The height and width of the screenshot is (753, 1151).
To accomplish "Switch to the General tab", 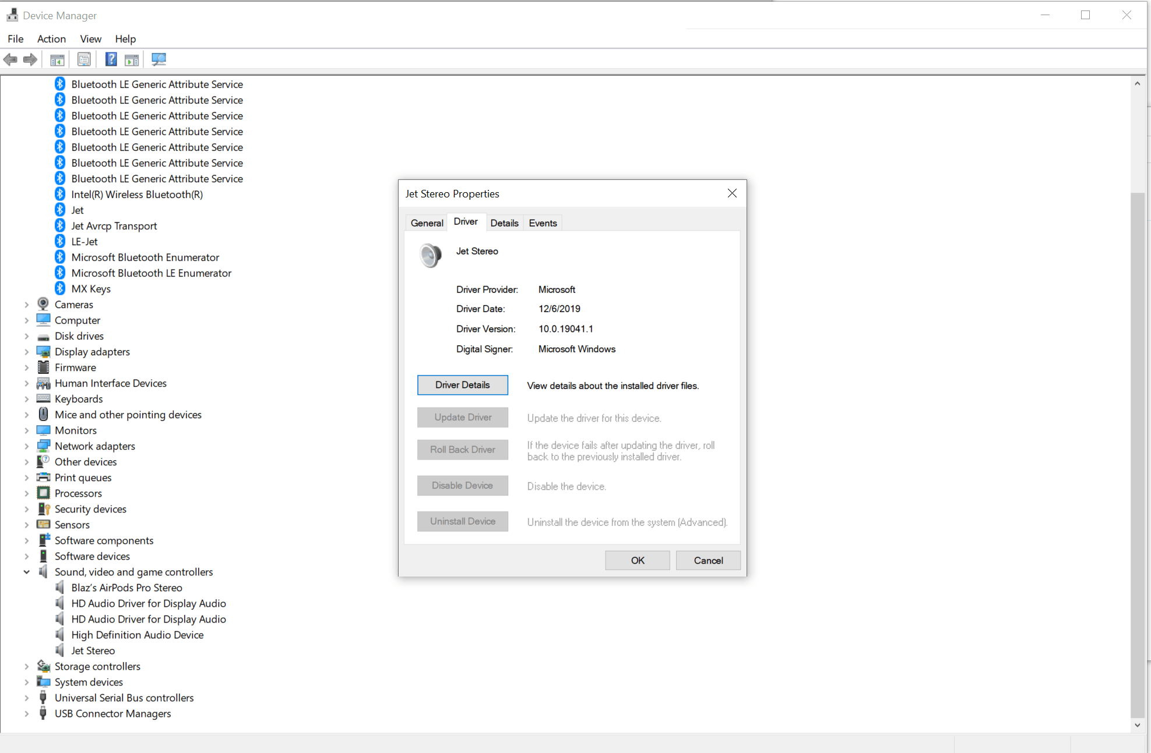I will (427, 223).
